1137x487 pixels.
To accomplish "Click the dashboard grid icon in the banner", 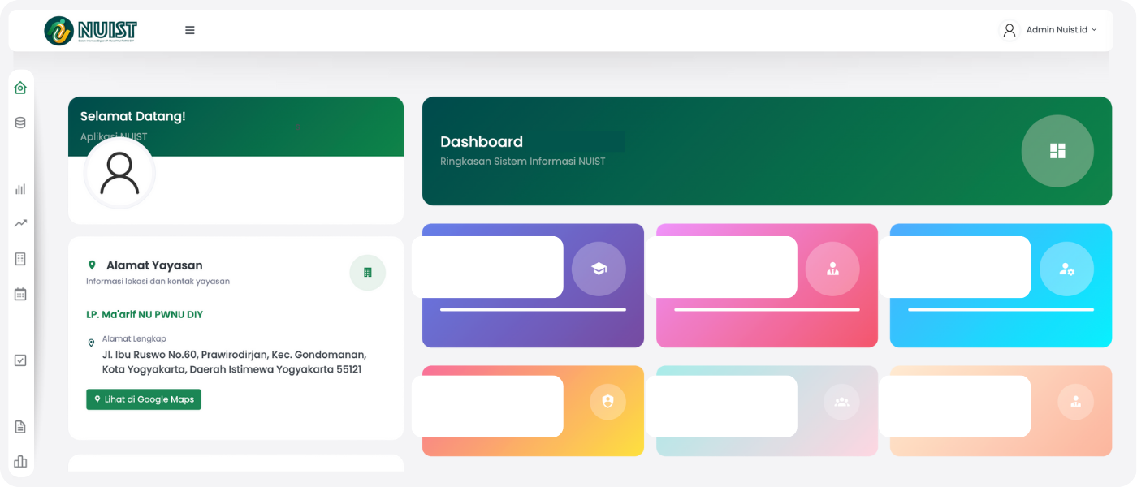I will tap(1057, 151).
